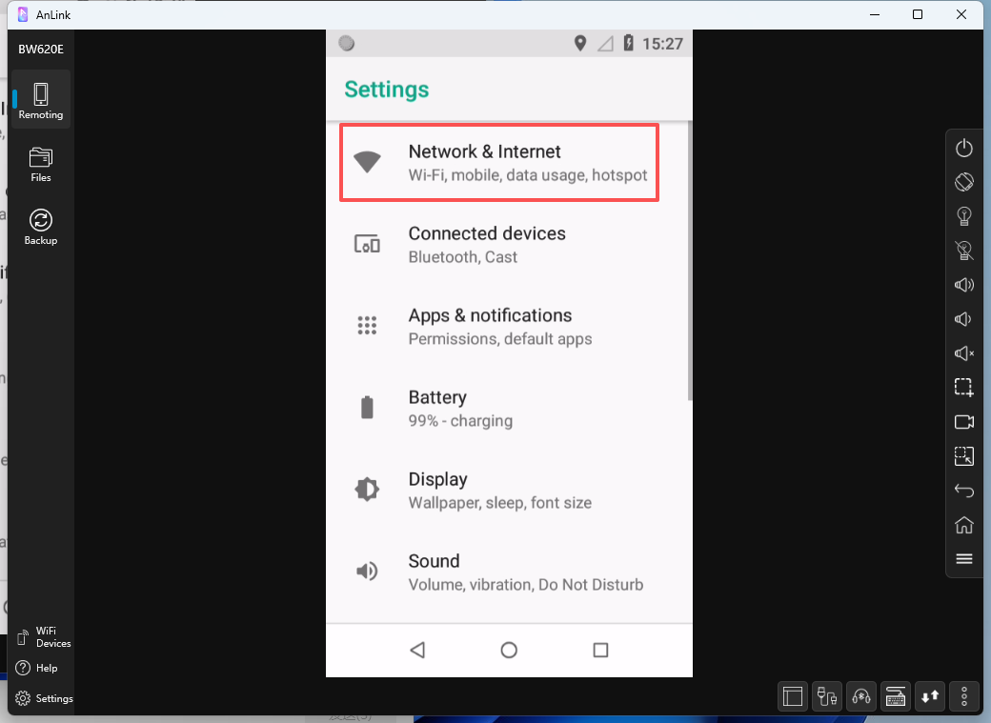Open the Files tab in left sidebar
This screenshot has width=991, height=723.
click(40, 164)
